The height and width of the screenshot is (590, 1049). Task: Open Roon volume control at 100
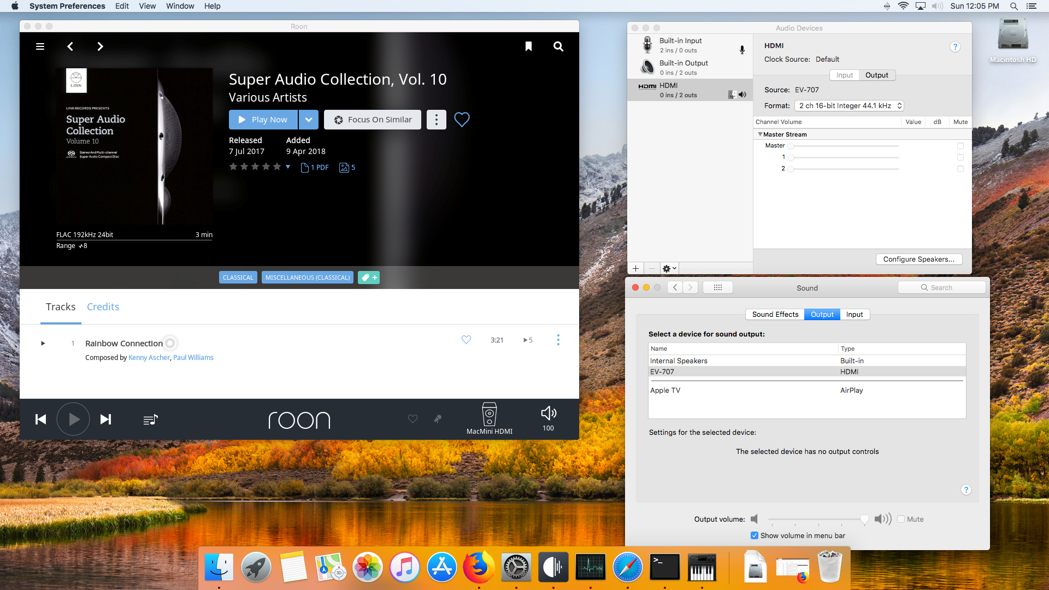(549, 418)
